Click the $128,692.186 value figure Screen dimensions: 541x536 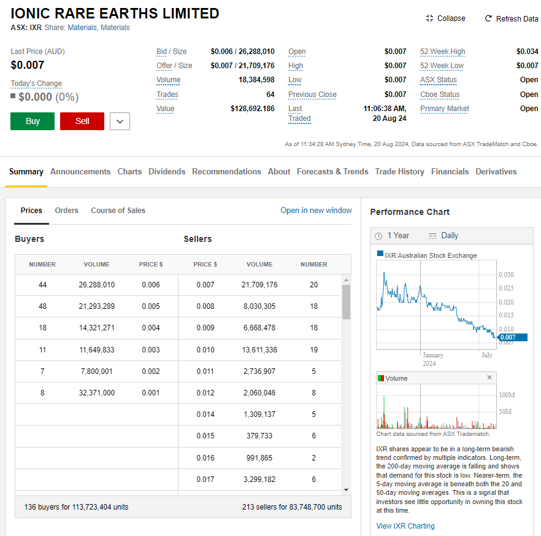point(253,109)
